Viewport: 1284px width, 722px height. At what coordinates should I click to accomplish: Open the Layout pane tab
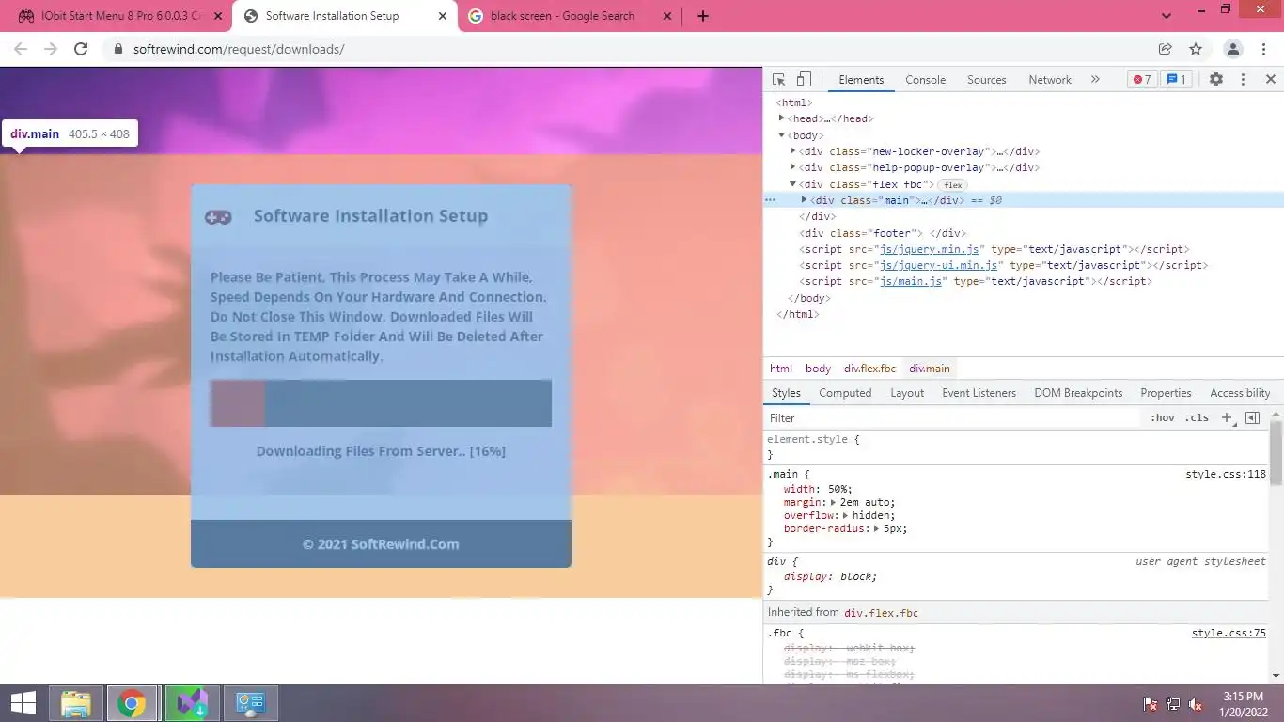pyautogui.click(x=907, y=393)
